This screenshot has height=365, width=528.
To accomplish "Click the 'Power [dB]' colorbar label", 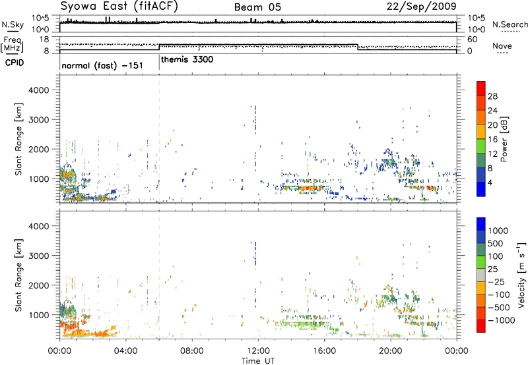I will (504, 139).
